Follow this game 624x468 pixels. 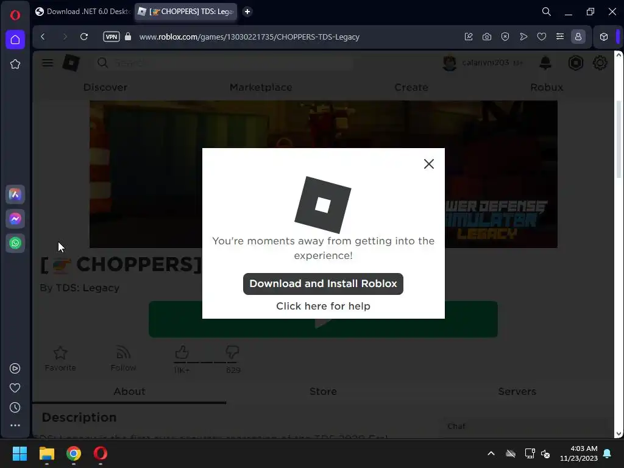(x=123, y=358)
